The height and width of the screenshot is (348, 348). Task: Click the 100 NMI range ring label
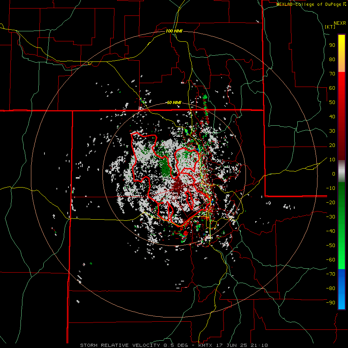tap(174, 31)
